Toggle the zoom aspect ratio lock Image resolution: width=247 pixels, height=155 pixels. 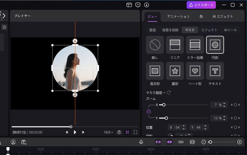pyautogui.click(x=148, y=111)
